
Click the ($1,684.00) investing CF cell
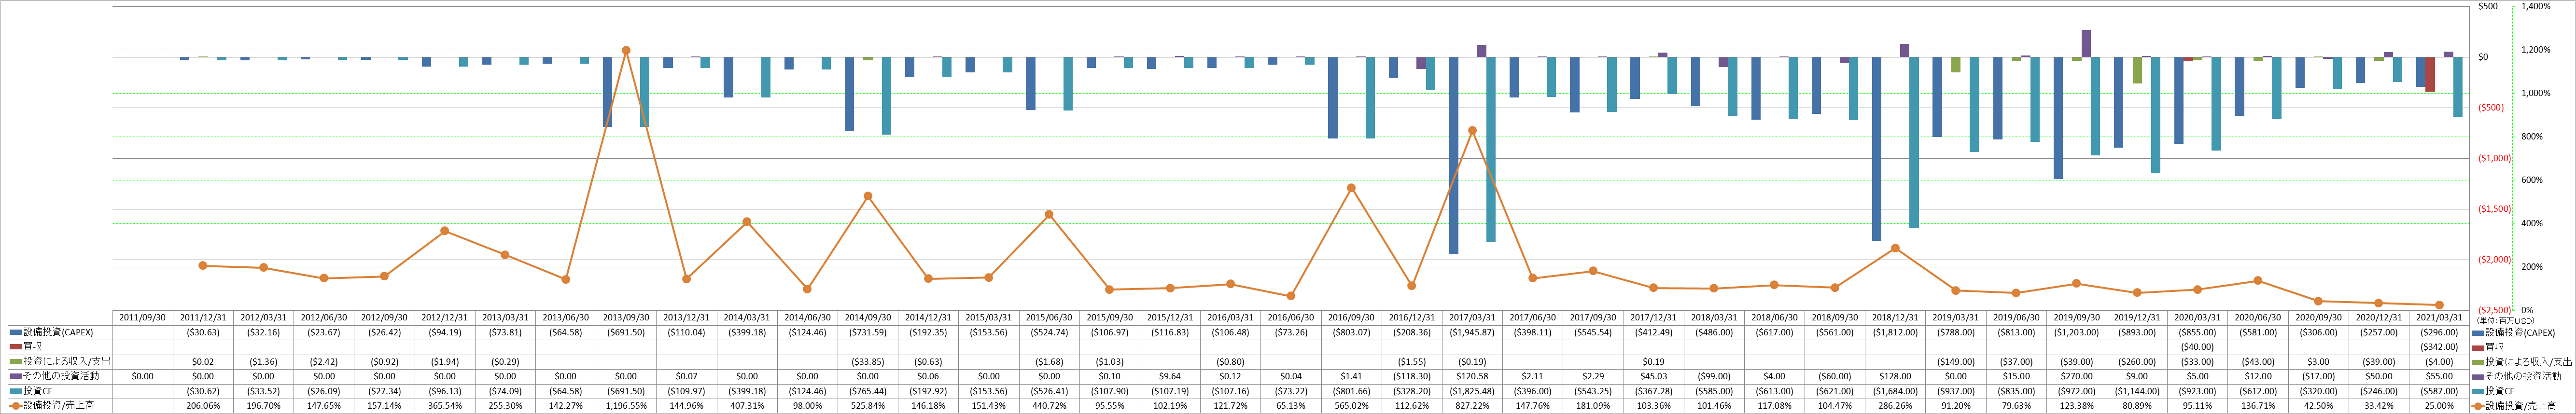point(1895,391)
